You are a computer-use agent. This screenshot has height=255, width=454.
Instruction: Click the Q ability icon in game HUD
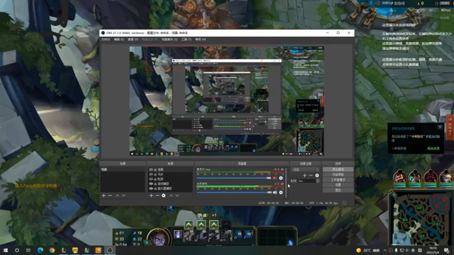189,235
